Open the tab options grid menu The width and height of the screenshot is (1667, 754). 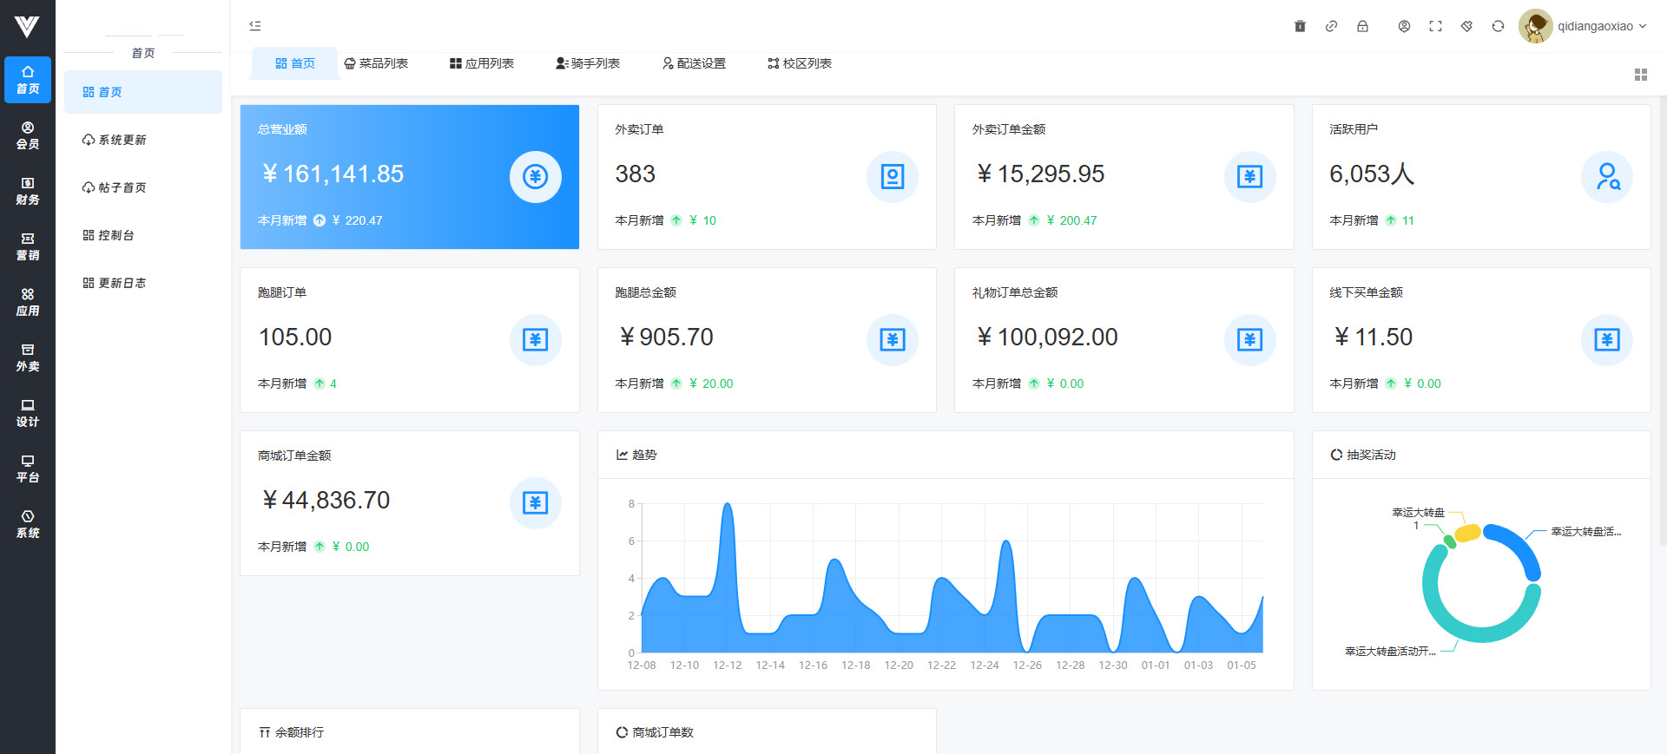tap(1640, 75)
